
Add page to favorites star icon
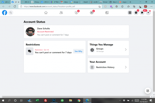tap(99, 7)
